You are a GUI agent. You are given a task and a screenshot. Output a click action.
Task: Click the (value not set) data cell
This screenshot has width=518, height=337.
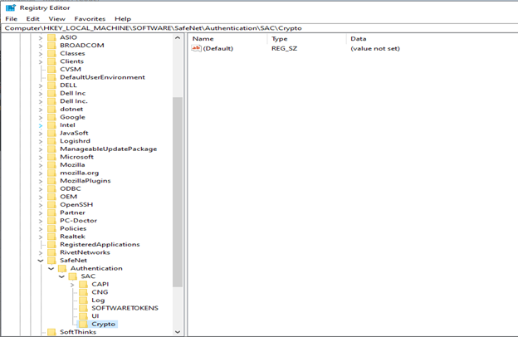click(375, 49)
